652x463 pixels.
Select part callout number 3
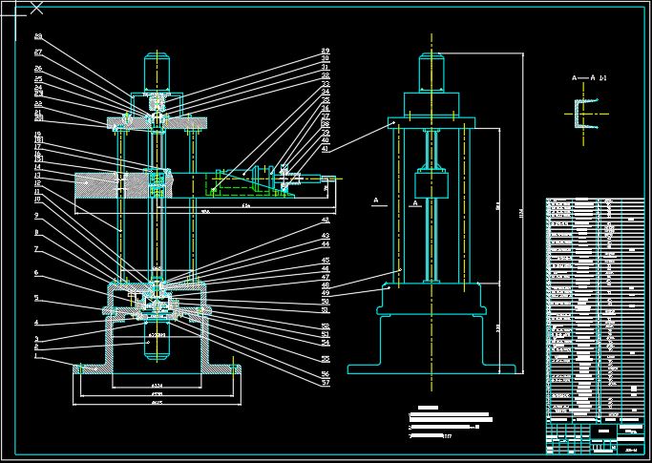(36, 339)
